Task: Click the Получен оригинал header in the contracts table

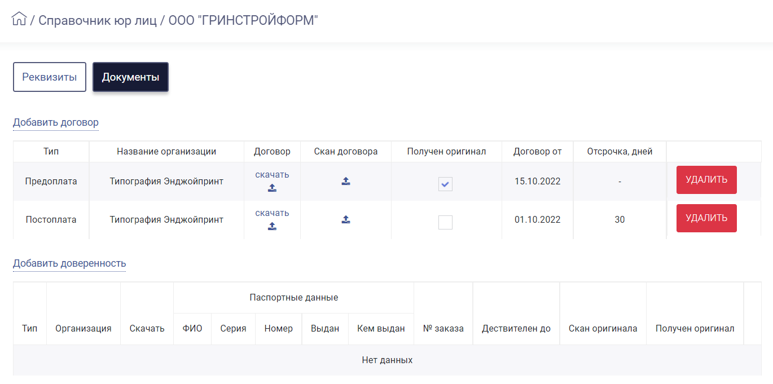Action: click(x=446, y=152)
